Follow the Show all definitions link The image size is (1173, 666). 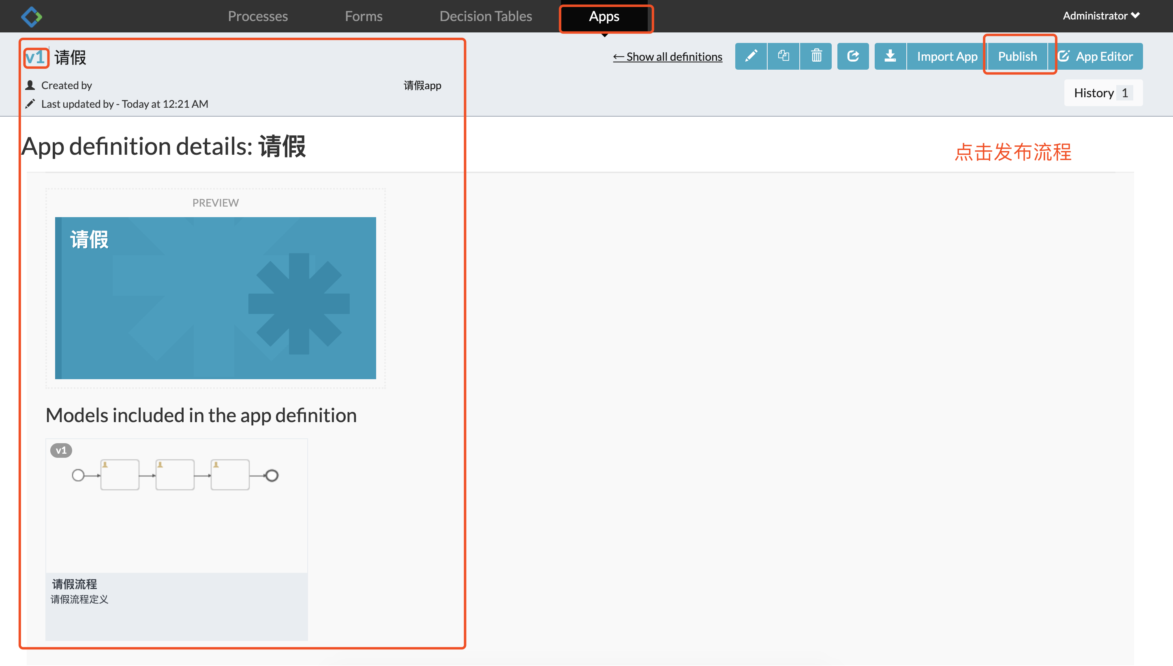point(668,57)
